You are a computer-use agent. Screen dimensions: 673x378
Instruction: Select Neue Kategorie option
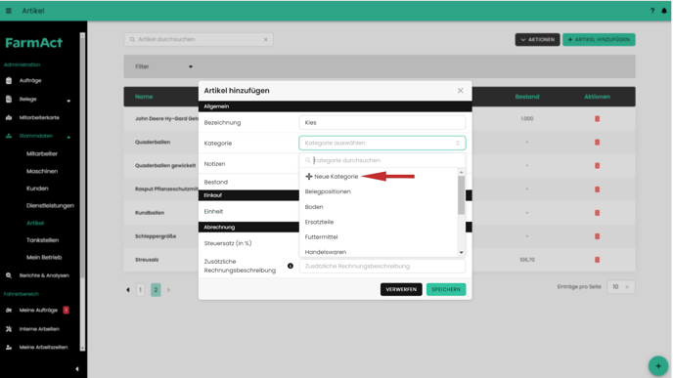[x=336, y=177]
